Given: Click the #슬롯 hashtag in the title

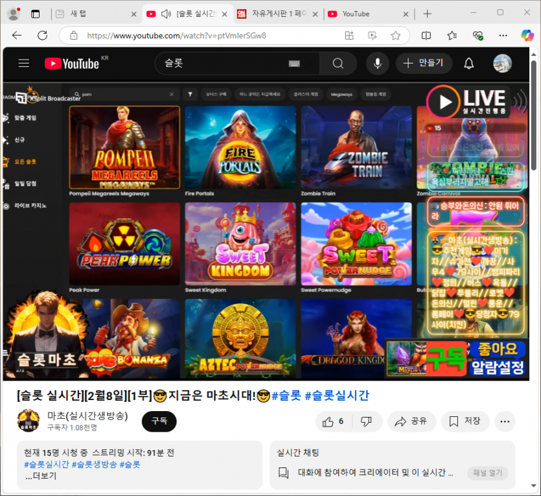Looking at the screenshot, I should tap(286, 396).
